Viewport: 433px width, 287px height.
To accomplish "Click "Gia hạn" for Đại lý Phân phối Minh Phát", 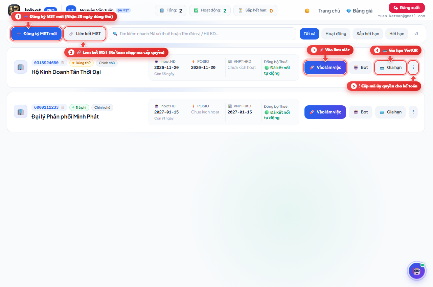I will pyautogui.click(x=390, y=112).
